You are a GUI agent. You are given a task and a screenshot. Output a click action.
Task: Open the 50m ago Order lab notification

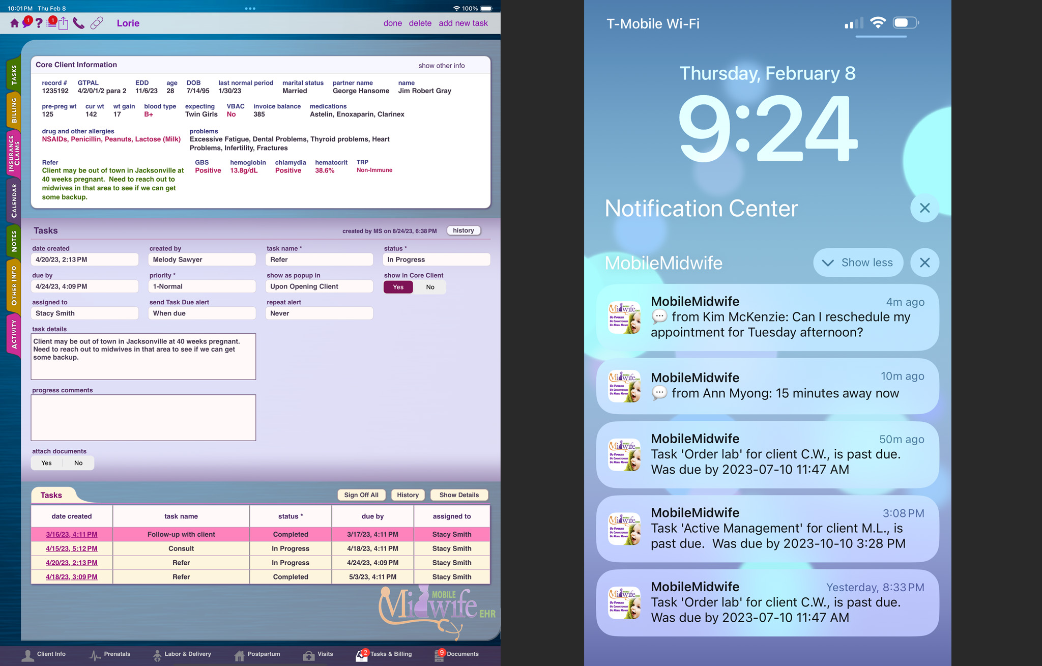767,455
